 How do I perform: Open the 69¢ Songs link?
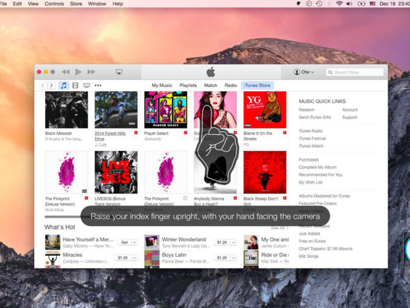click(x=308, y=256)
